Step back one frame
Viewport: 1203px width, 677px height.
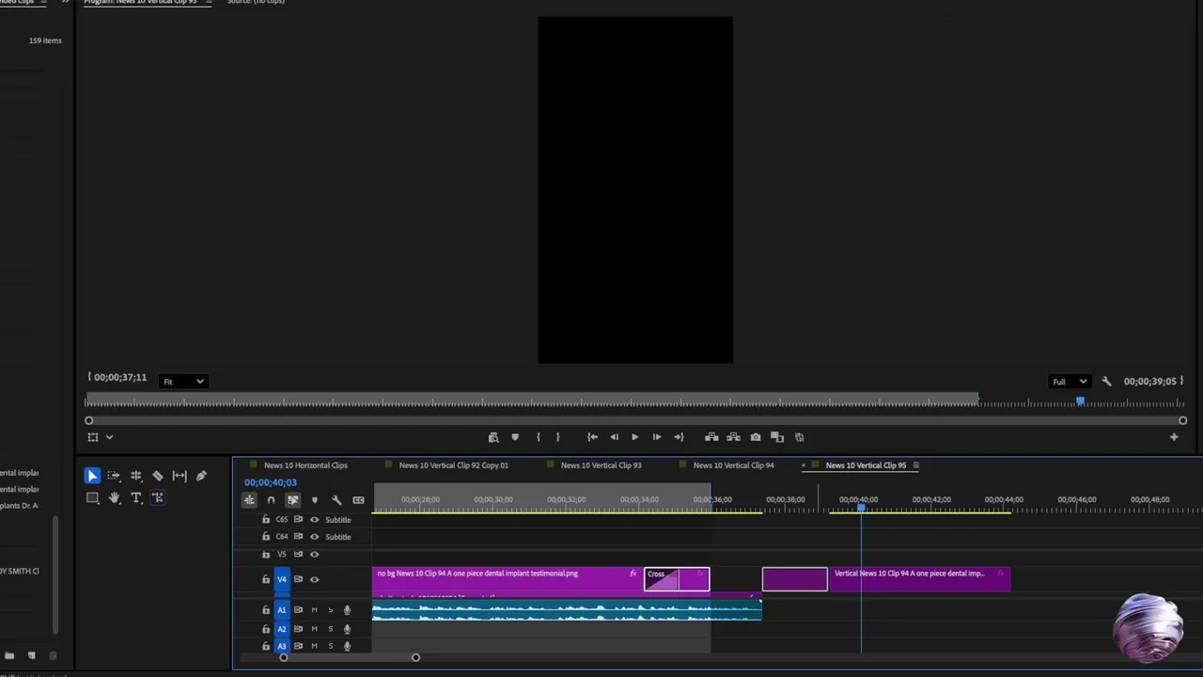pos(614,437)
